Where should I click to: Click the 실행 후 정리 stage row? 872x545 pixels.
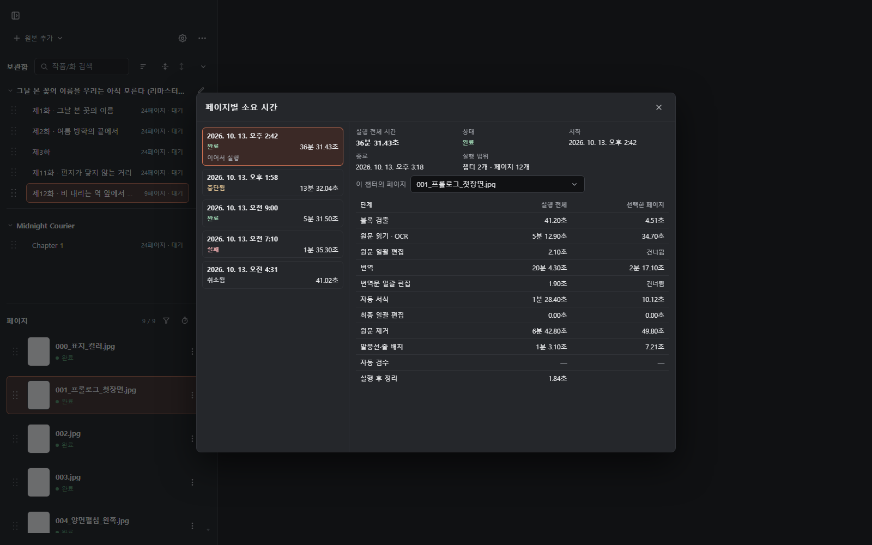pos(512,378)
